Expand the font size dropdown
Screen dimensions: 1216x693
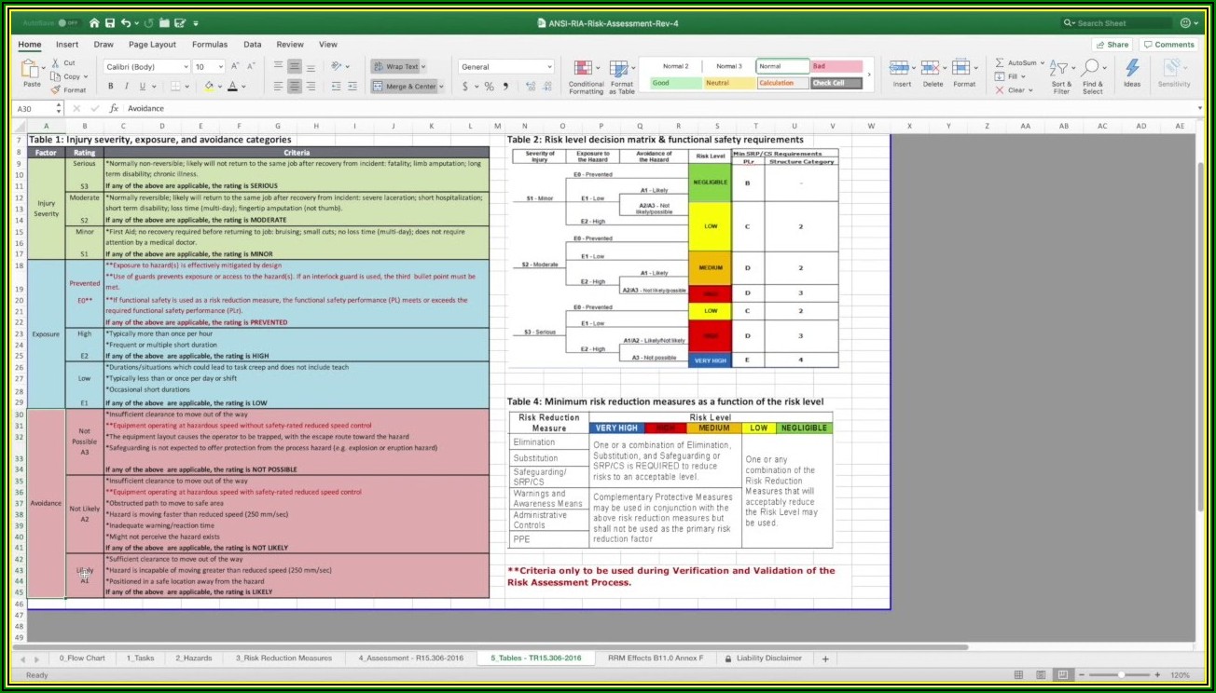[220, 67]
